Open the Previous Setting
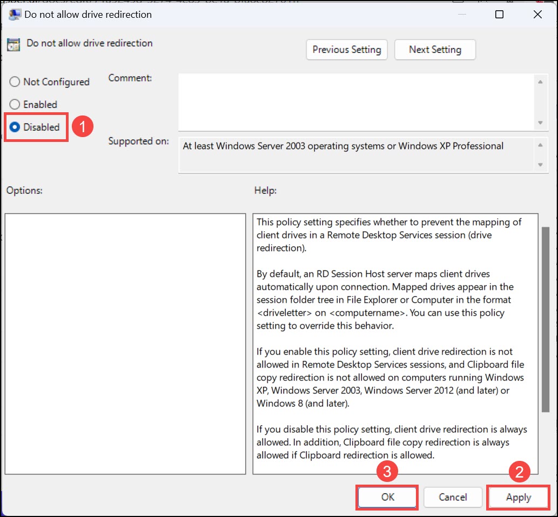Screen dimensions: 558x517 pyautogui.click(x=346, y=50)
